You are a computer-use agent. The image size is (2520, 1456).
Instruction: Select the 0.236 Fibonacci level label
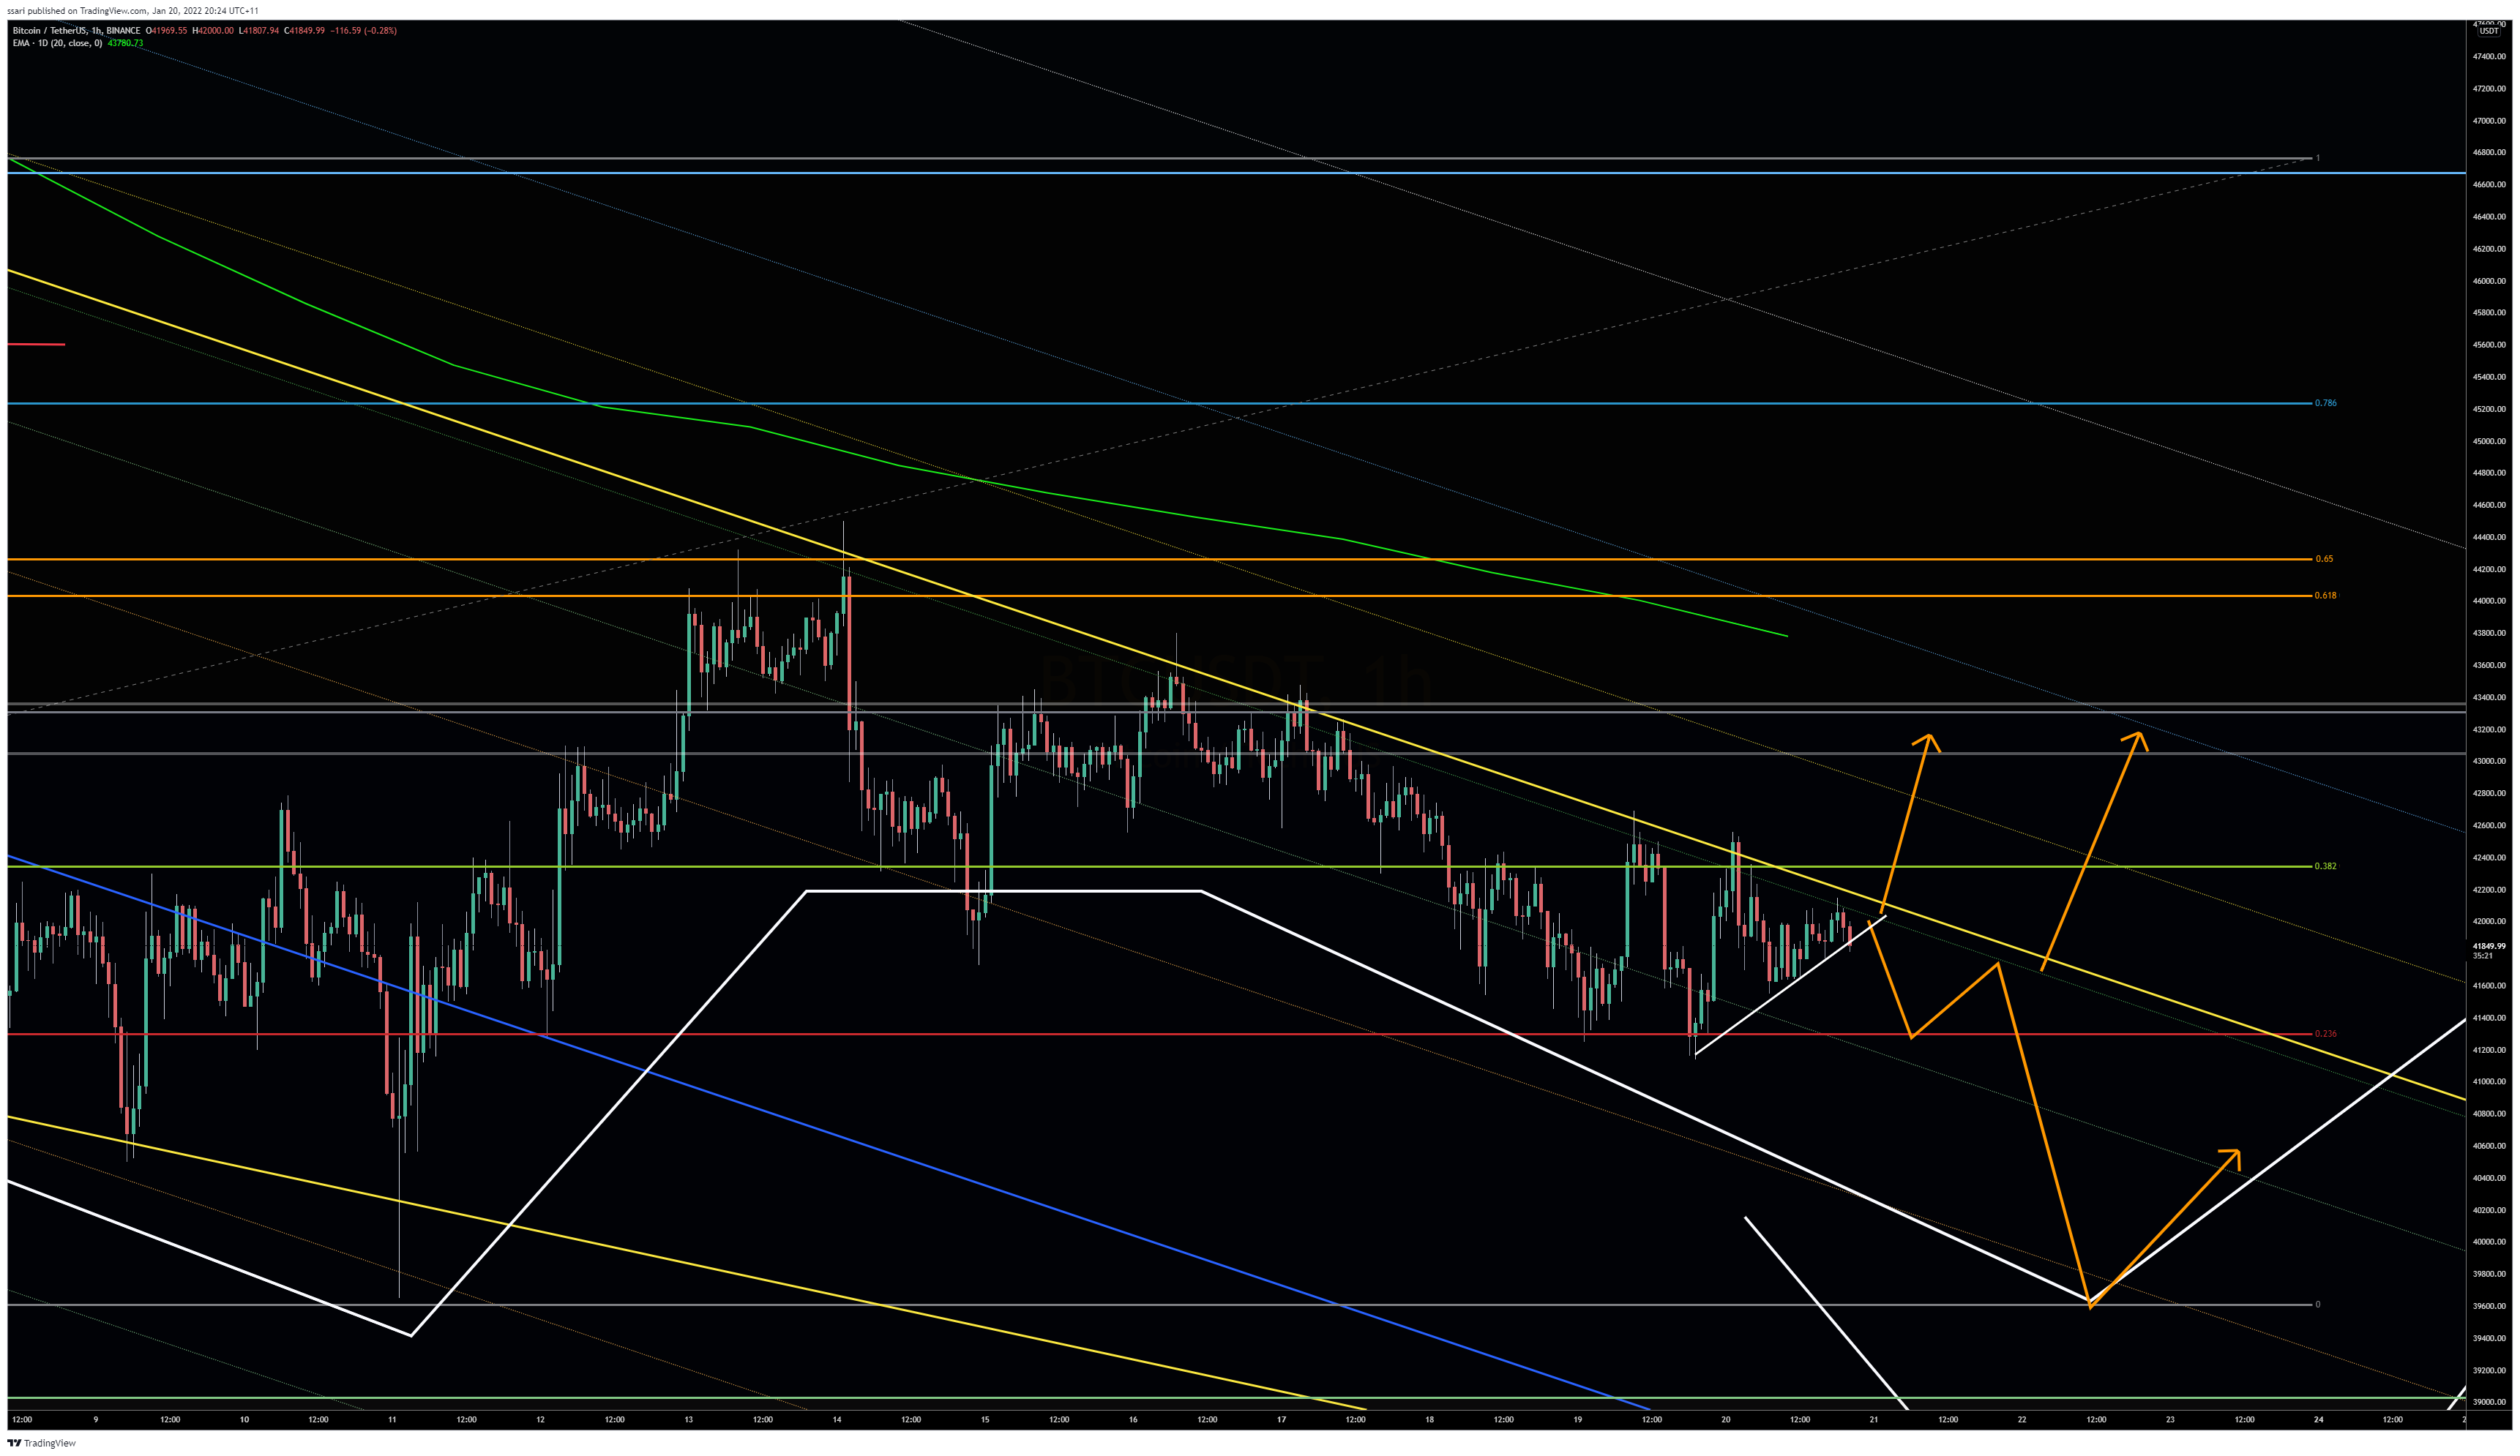click(x=2325, y=1033)
